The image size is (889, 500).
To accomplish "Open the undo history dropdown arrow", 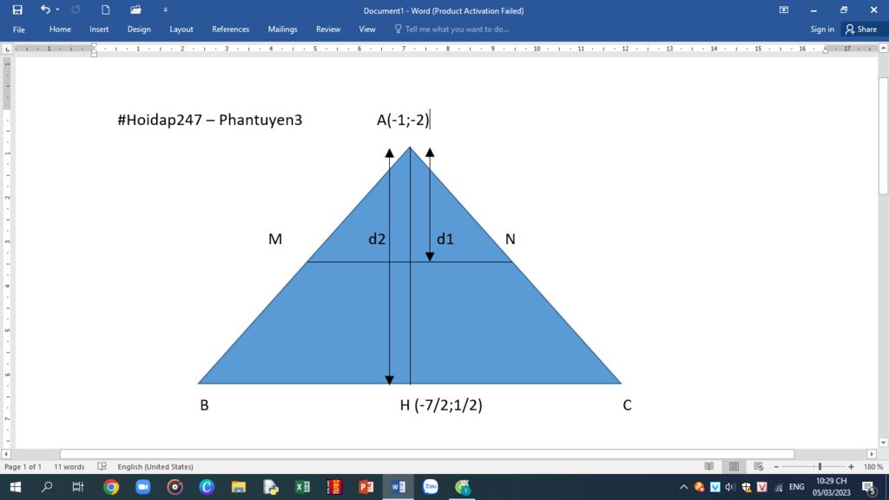I will 57,10.
